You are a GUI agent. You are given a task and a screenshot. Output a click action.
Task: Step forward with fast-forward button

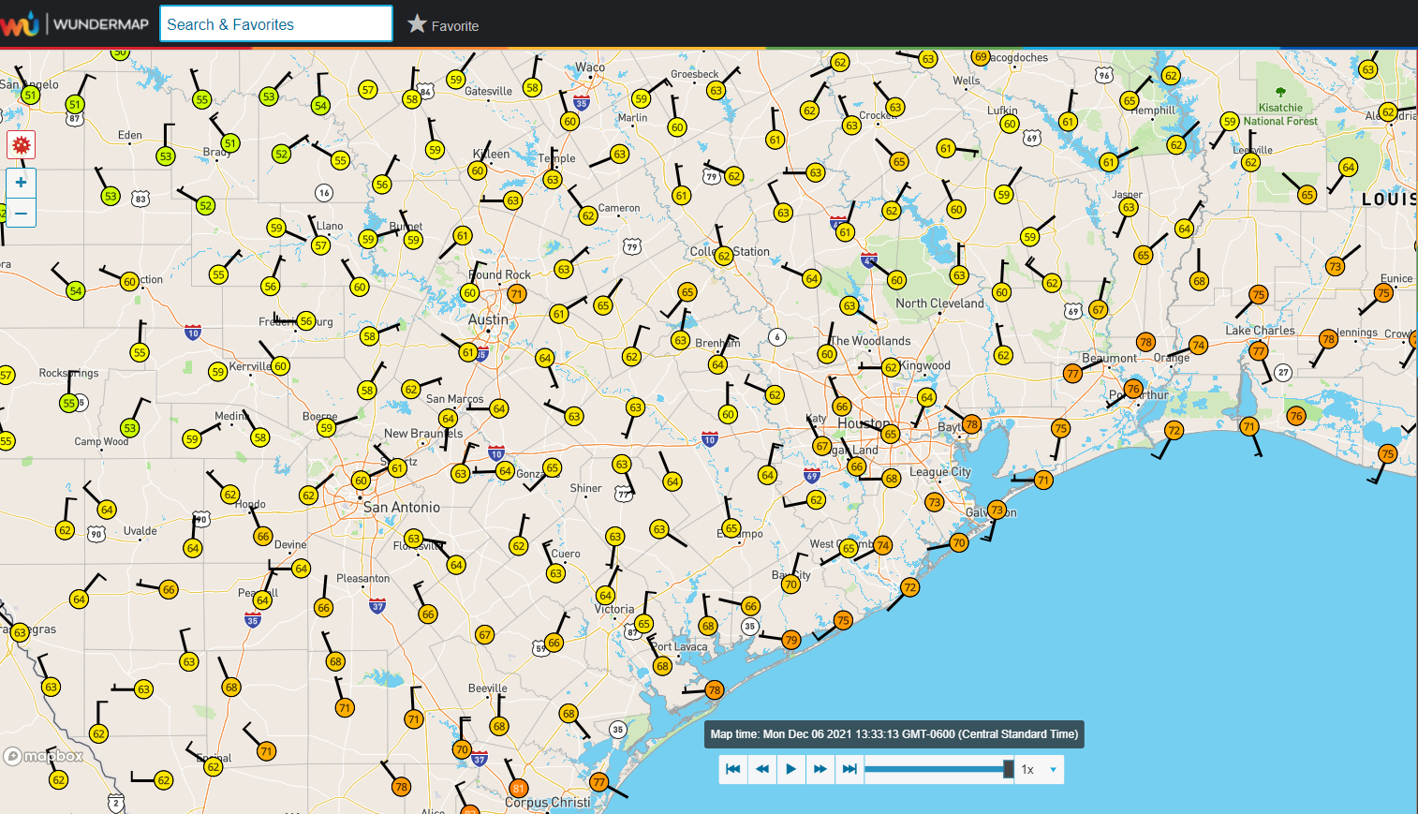click(x=820, y=769)
